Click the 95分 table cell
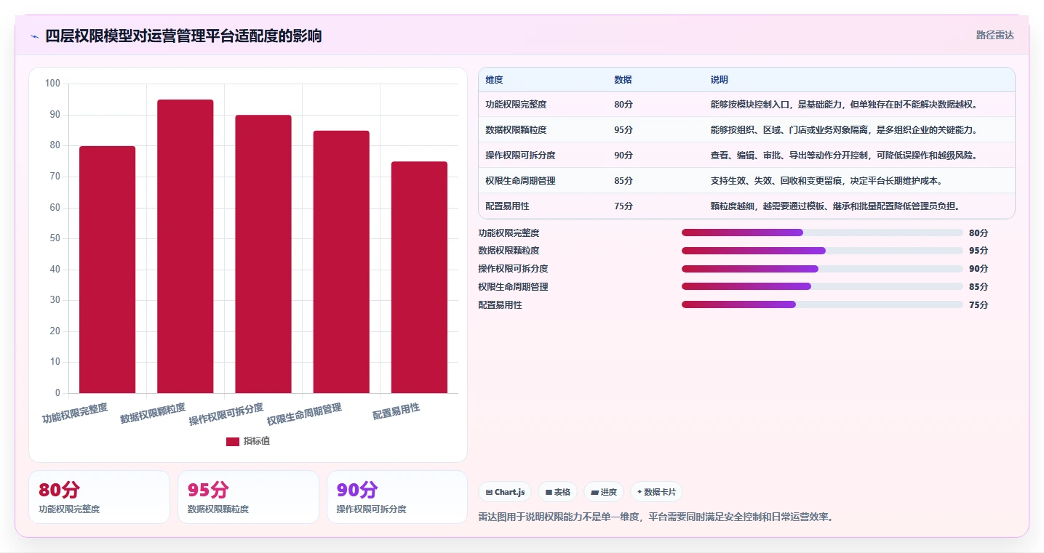1044x553 pixels. point(623,130)
